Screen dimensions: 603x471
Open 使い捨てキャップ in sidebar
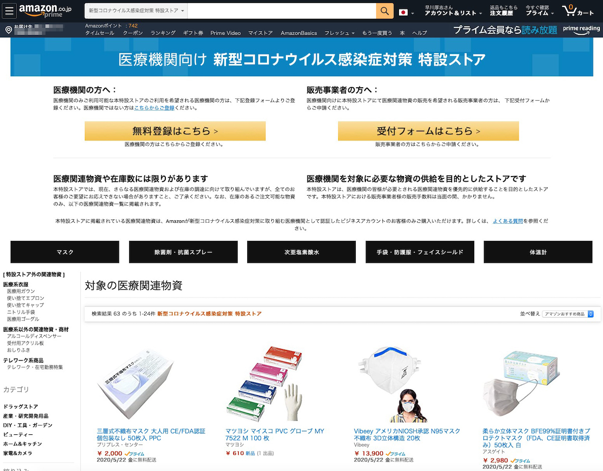26,305
